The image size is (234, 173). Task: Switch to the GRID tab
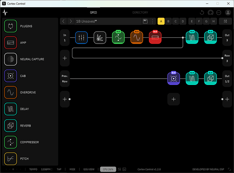(93, 12)
